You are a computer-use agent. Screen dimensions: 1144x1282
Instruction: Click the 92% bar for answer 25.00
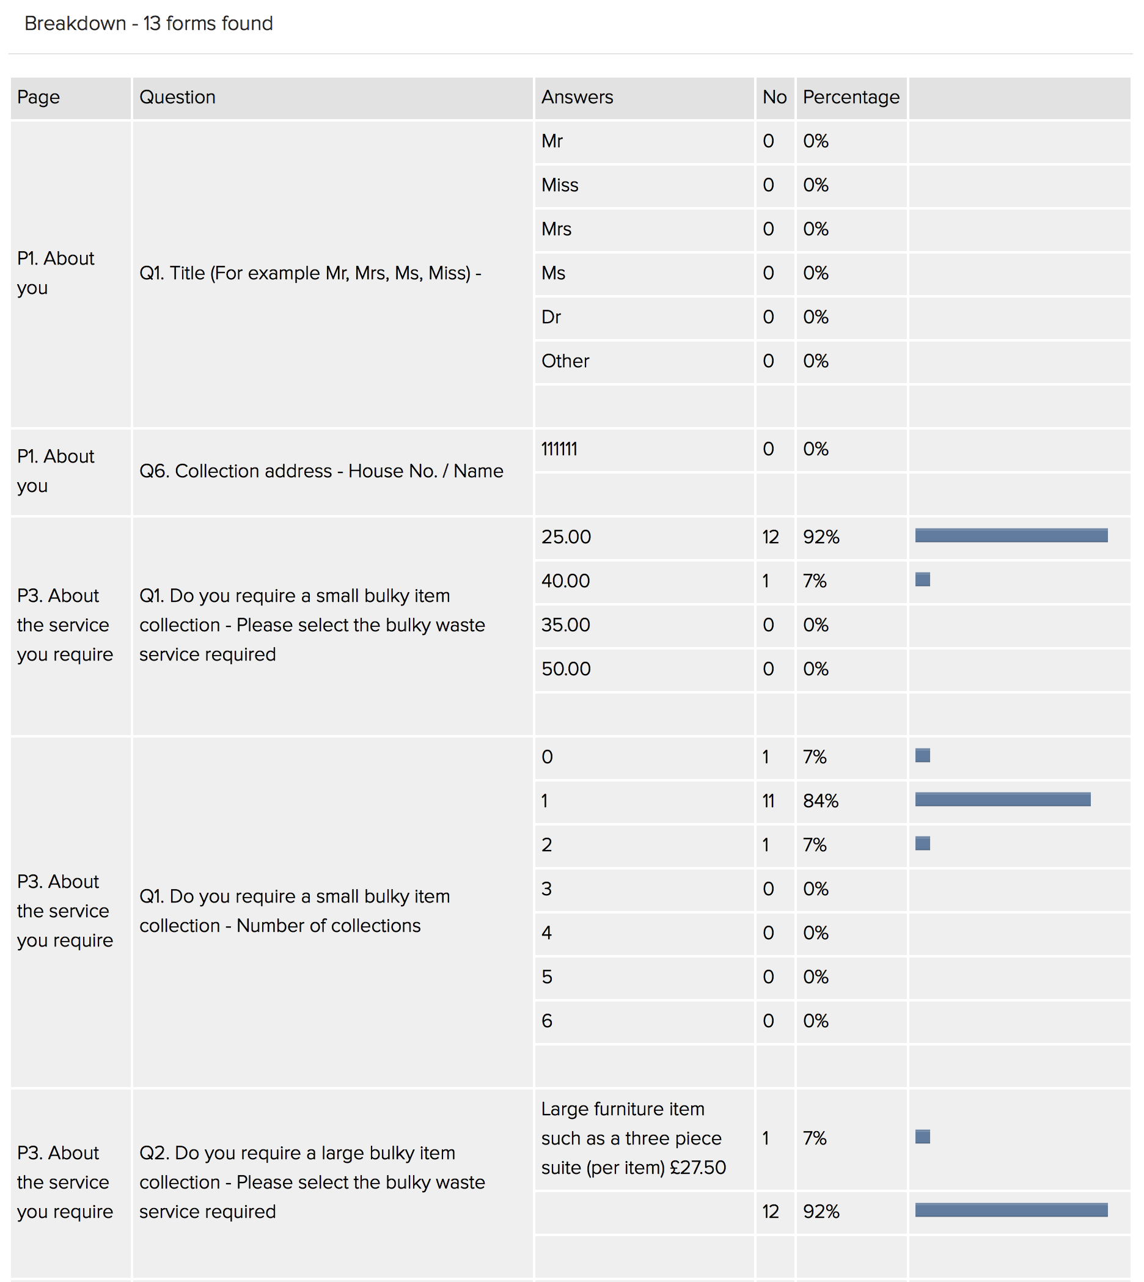(1011, 535)
